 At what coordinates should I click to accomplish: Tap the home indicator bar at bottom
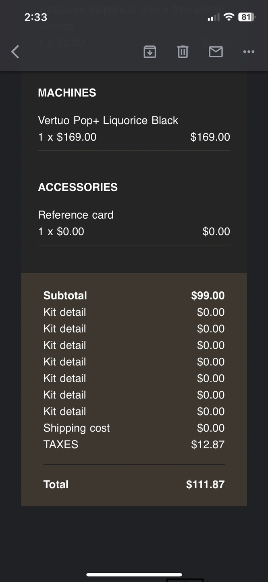click(134, 574)
